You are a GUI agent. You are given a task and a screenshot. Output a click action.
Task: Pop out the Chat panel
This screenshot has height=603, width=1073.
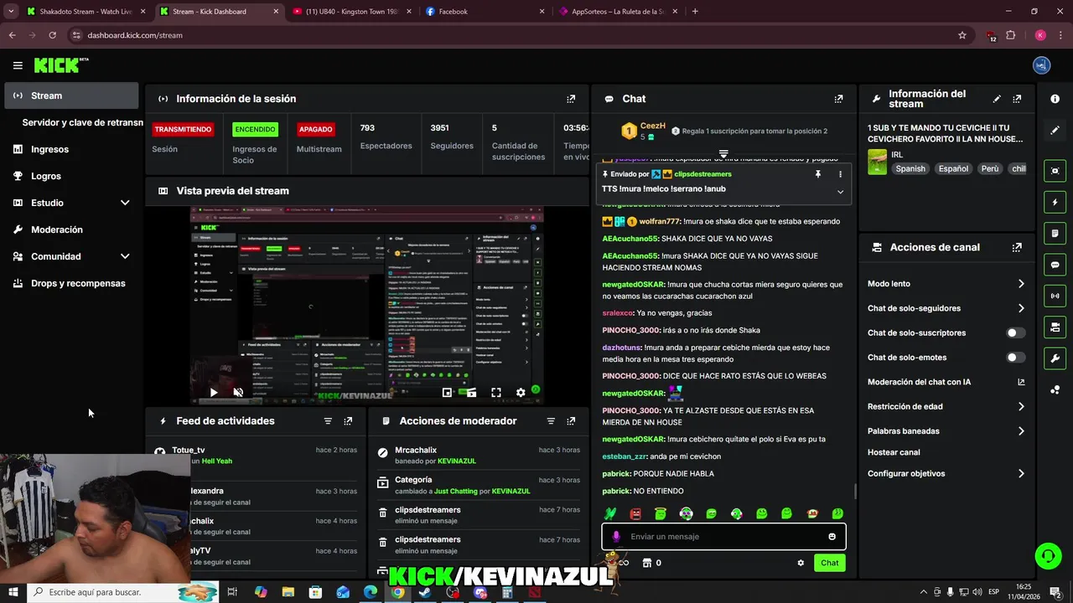[x=838, y=99]
